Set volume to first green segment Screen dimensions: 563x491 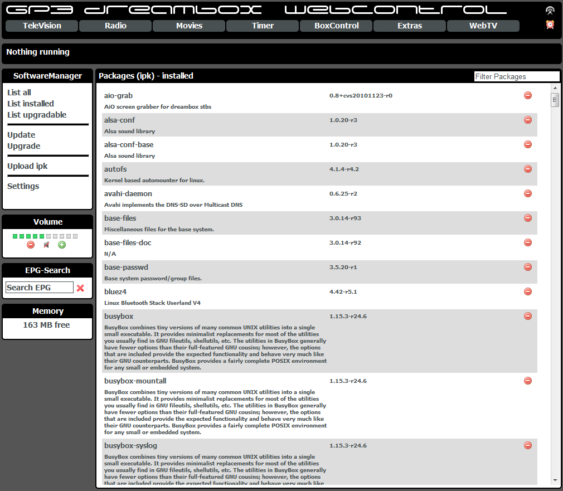click(15, 236)
